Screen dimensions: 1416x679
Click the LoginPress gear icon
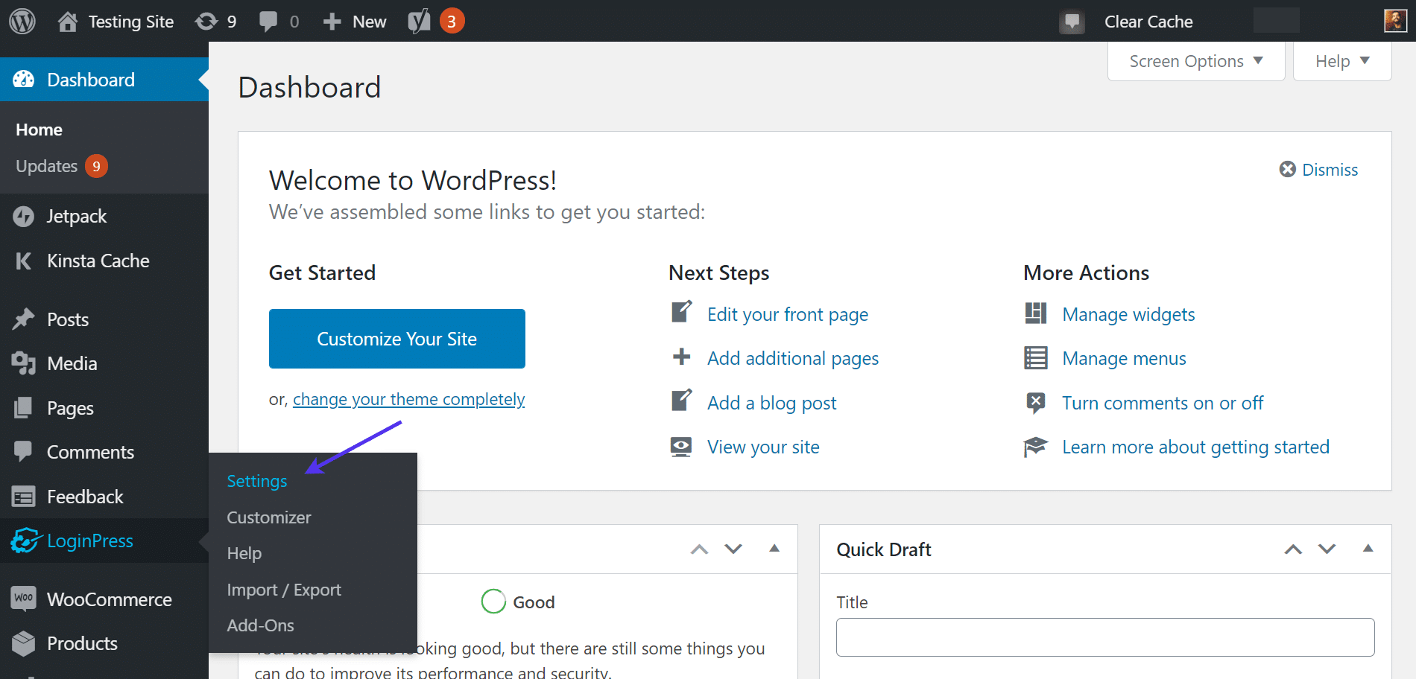pos(25,541)
